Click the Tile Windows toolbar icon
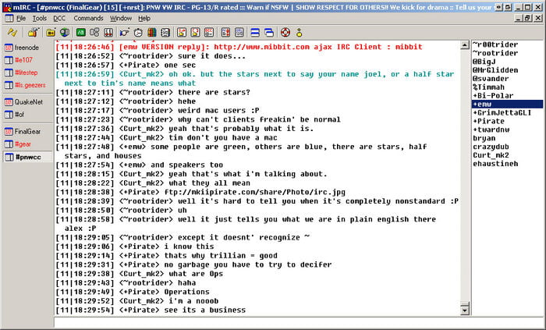This screenshot has height=330, width=546. point(254,33)
